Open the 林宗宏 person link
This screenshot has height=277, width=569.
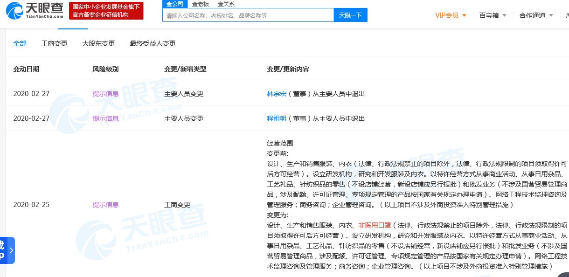(x=277, y=94)
